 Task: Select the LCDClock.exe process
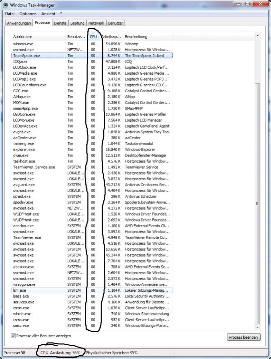click(x=92, y=67)
